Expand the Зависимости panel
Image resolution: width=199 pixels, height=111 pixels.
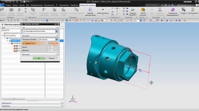62,103
